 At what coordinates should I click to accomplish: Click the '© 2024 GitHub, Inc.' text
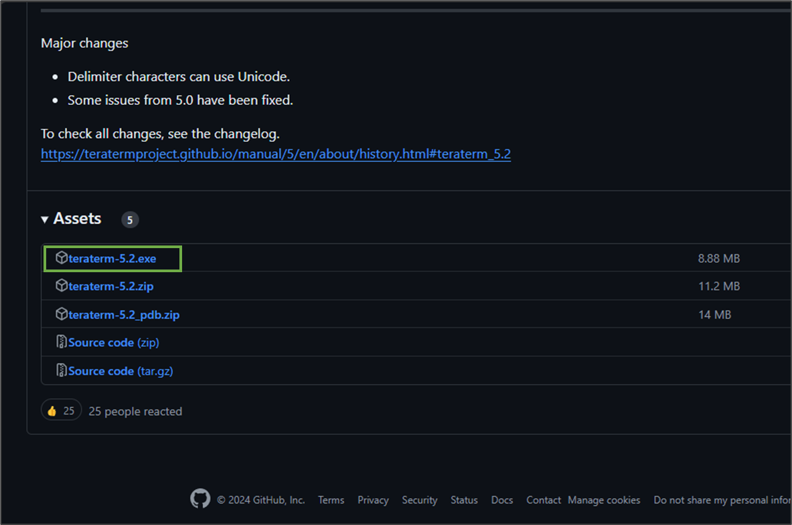click(x=260, y=500)
